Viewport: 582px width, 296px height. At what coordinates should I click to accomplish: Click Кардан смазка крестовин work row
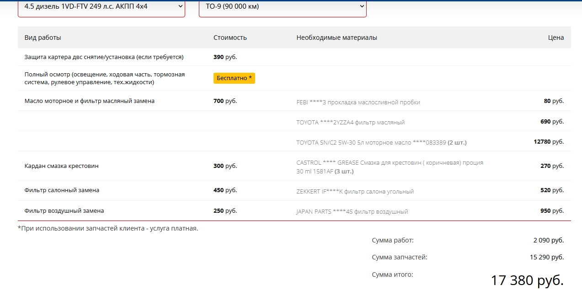coord(62,166)
